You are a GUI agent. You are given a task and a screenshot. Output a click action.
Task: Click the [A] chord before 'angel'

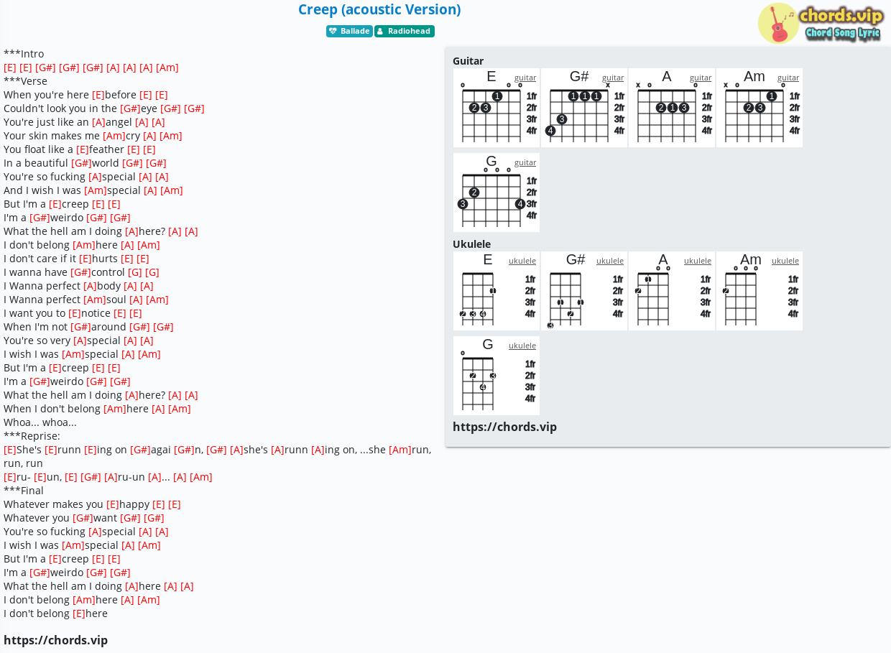click(99, 122)
